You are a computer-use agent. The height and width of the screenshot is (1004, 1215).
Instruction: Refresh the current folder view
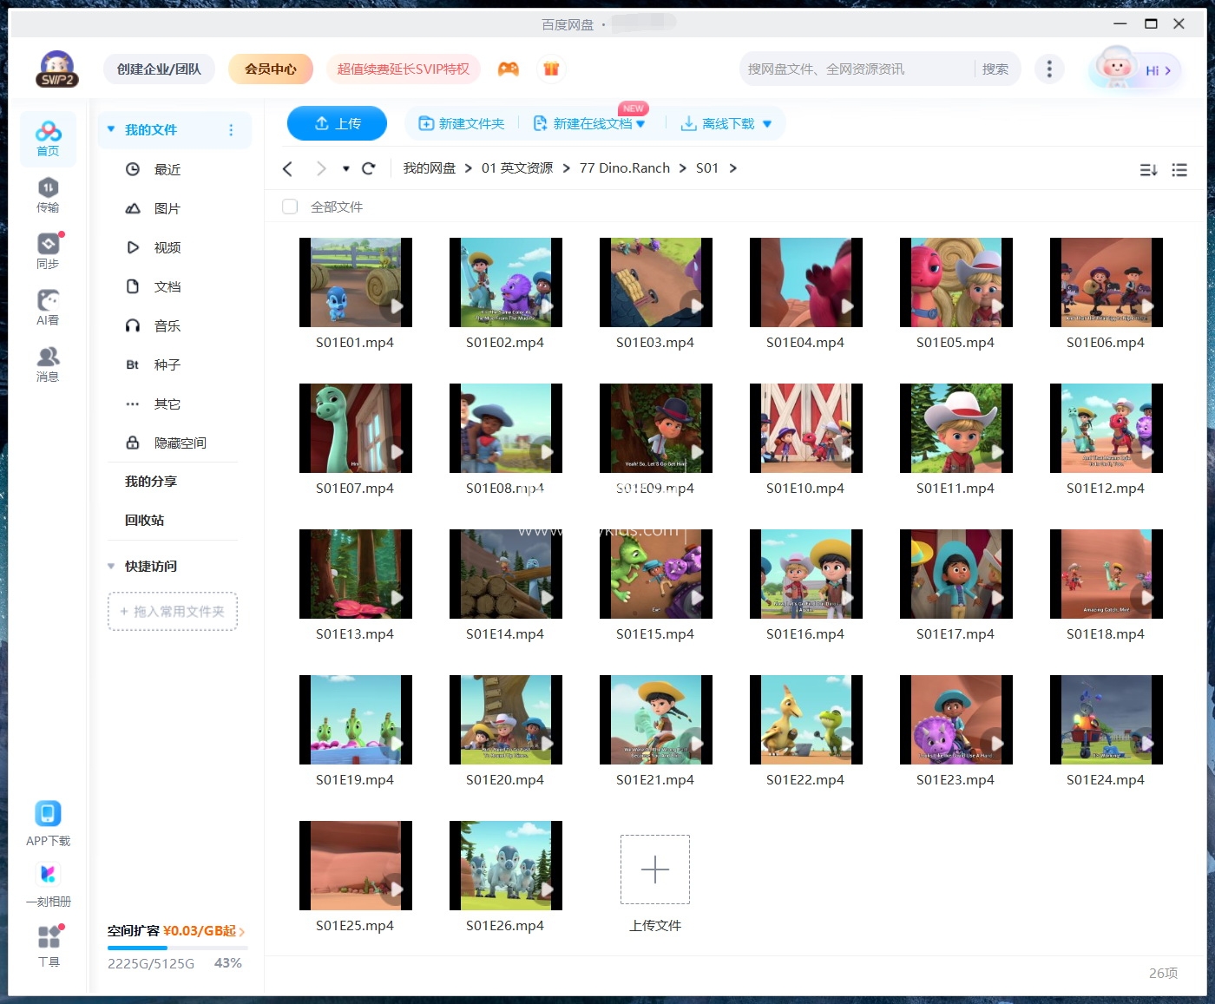pos(369,167)
